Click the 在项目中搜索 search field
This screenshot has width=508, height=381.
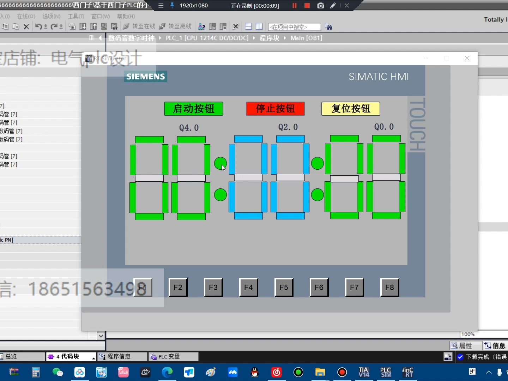(x=295, y=27)
